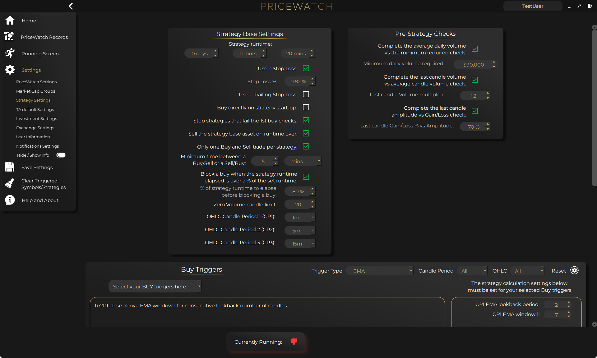This screenshot has width=597, height=358.
Task: Check Buy directly on strategy start-up
Action: coord(306,107)
